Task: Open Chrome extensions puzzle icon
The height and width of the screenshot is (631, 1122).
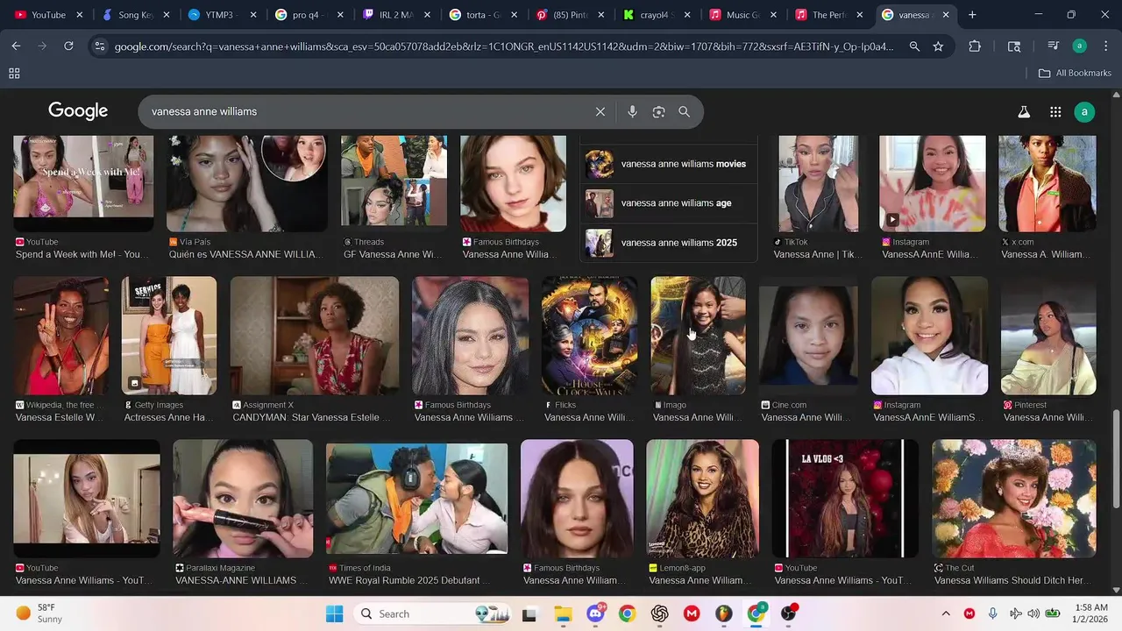Action: (975, 46)
